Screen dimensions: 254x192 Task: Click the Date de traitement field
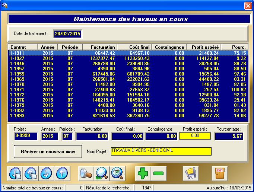point(67,34)
